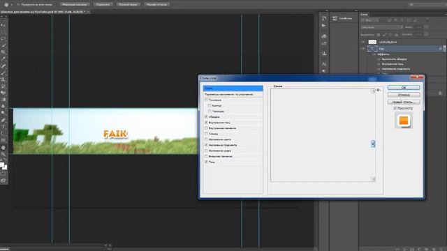Enable the Наложение цвета checkbox

(206, 139)
